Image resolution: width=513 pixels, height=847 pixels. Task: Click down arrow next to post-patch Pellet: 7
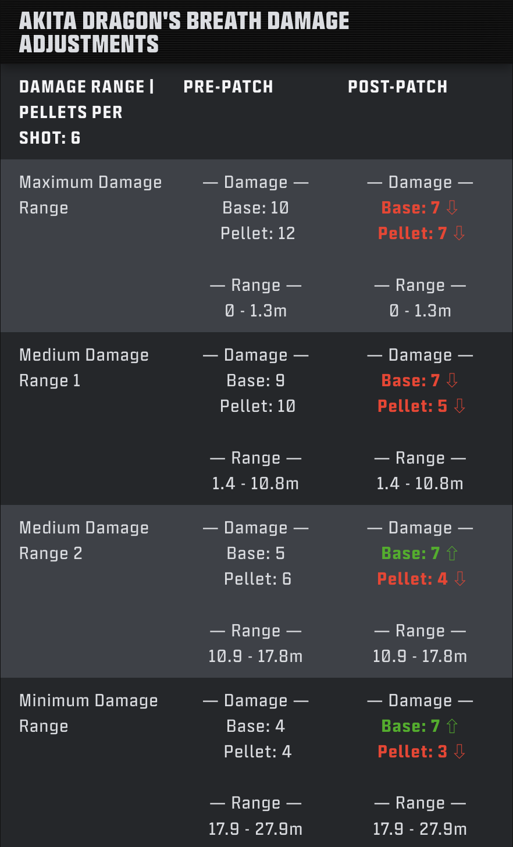coord(459,233)
